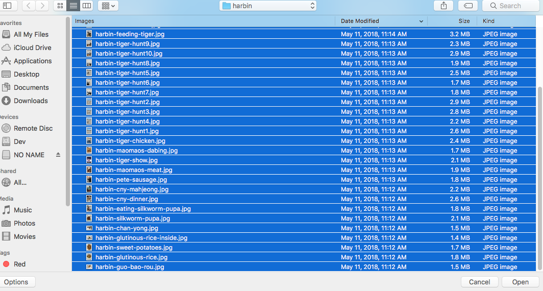Filter by the Red tag
543x291 pixels.
[19, 264]
